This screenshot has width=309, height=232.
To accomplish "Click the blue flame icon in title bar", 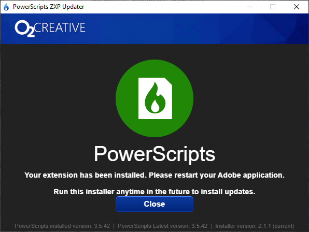I will [x=6, y=7].
